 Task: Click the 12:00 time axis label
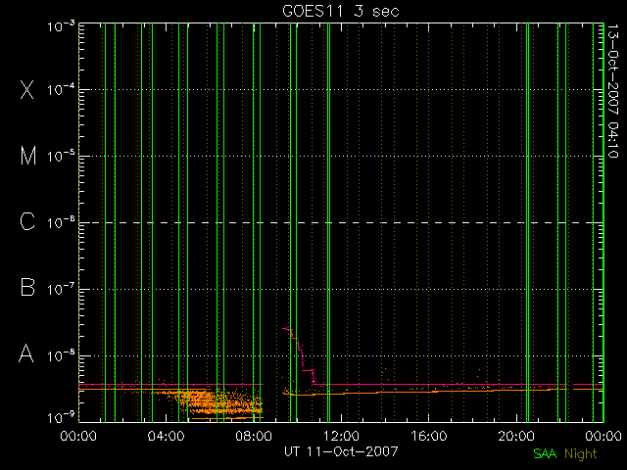(x=341, y=436)
